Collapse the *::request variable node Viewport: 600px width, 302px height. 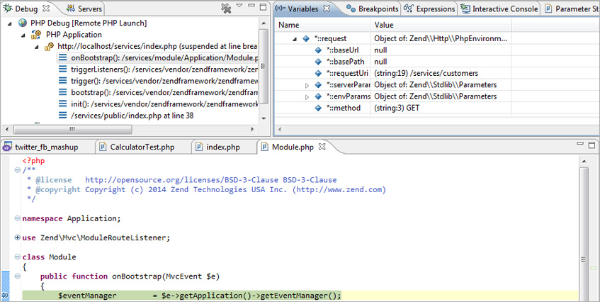(x=293, y=39)
